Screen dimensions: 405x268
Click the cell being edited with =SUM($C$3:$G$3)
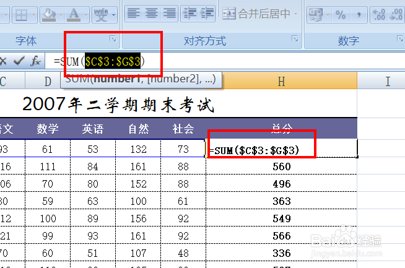coord(282,149)
